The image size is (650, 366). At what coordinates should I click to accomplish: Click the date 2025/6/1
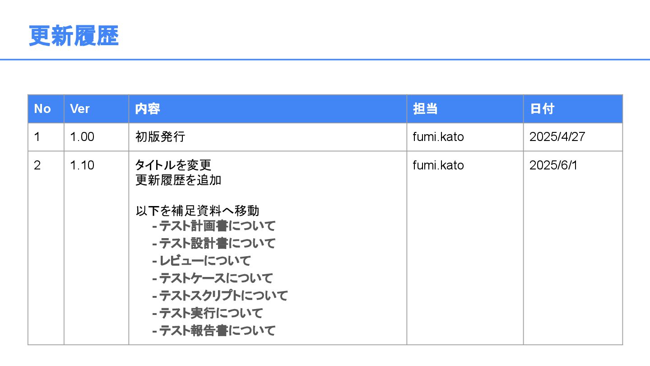point(553,165)
